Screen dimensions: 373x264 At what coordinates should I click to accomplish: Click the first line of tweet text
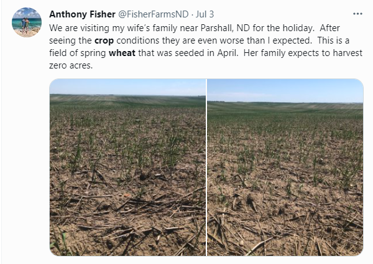[195, 28]
